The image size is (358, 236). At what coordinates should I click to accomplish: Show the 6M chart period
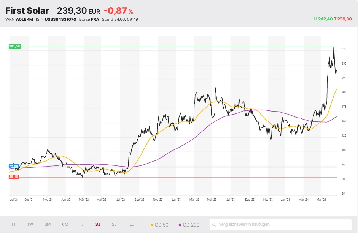(65, 224)
